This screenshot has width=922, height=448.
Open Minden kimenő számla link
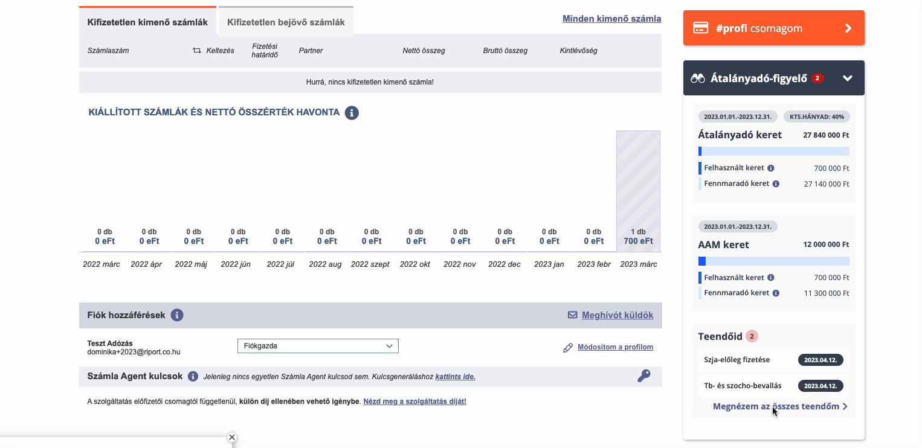[611, 19]
